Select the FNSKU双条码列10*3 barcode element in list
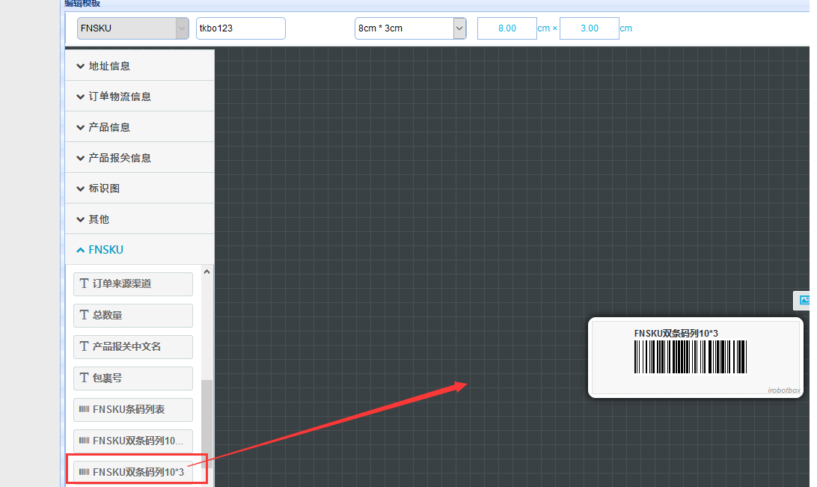 [133, 472]
